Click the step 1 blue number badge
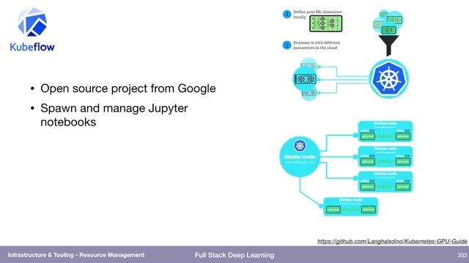 coord(287,14)
